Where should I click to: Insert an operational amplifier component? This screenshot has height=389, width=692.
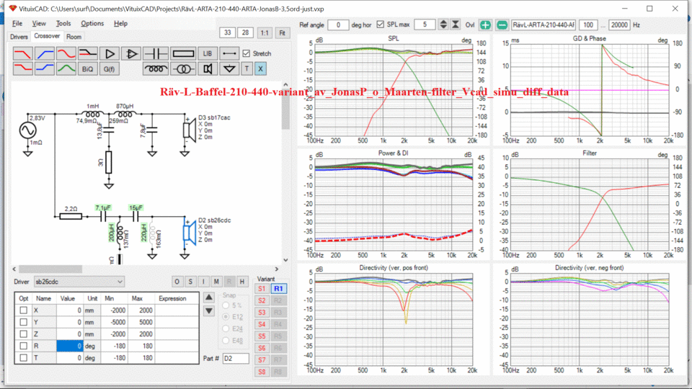pyautogui.click(x=131, y=54)
